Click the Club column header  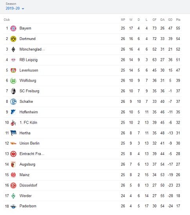7,20
